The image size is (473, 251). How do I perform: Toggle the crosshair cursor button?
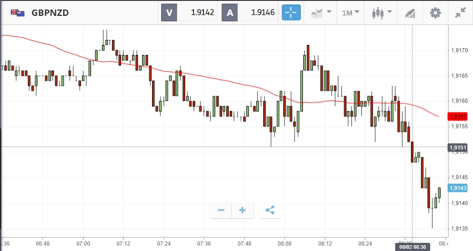coord(291,13)
